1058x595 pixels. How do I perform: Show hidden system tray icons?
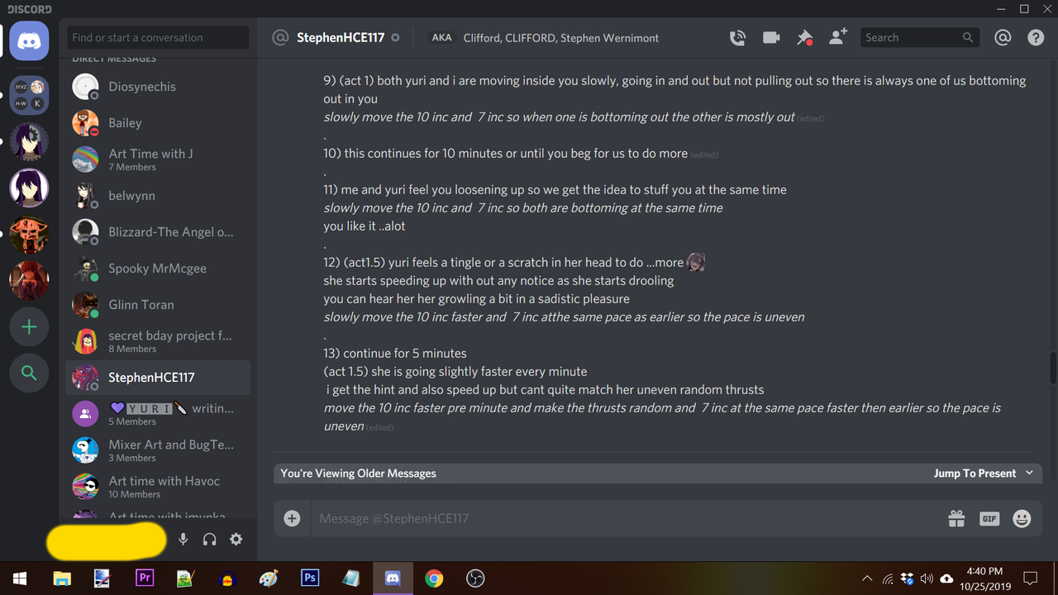pos(867,578)
